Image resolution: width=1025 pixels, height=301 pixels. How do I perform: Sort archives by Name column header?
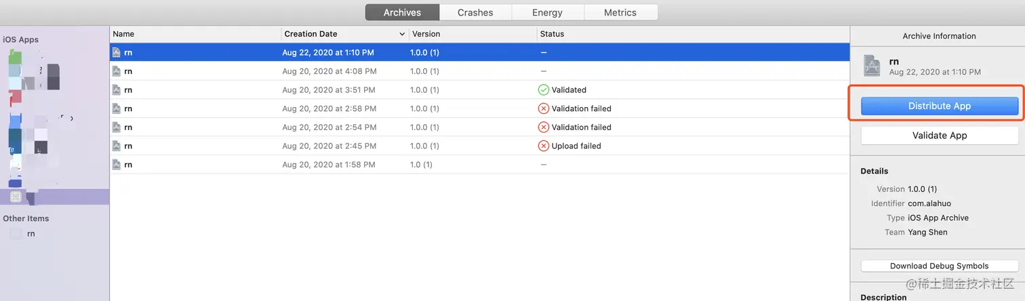(124, 34)
